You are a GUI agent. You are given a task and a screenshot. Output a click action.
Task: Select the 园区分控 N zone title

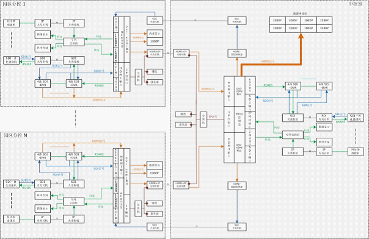click(x=15, y=135)
